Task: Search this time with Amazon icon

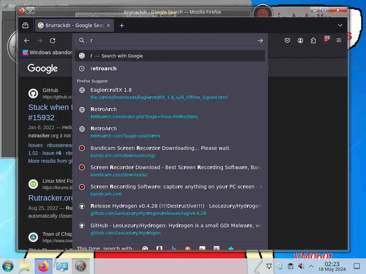Action: click(159, 248)
